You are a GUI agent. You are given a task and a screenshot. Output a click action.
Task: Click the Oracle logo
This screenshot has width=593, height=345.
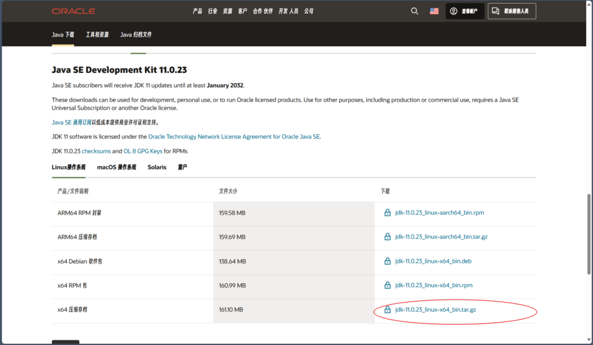pos(74,12)
